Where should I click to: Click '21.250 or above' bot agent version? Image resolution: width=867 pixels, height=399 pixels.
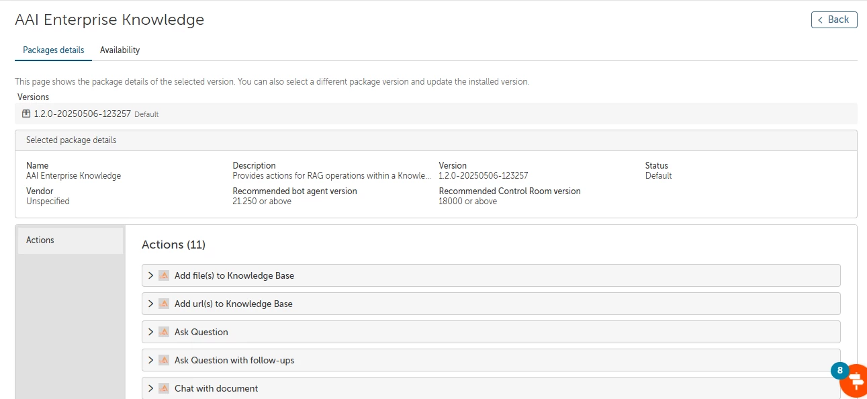click(262, 202)
